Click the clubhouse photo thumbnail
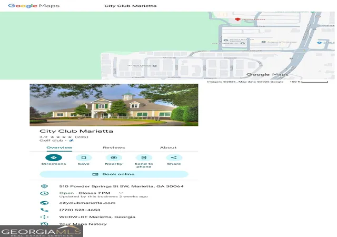The image size is (337, 237). pos(114,105)
